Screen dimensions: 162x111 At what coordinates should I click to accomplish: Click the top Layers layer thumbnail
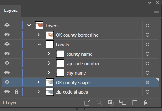(x=39, y=25)
